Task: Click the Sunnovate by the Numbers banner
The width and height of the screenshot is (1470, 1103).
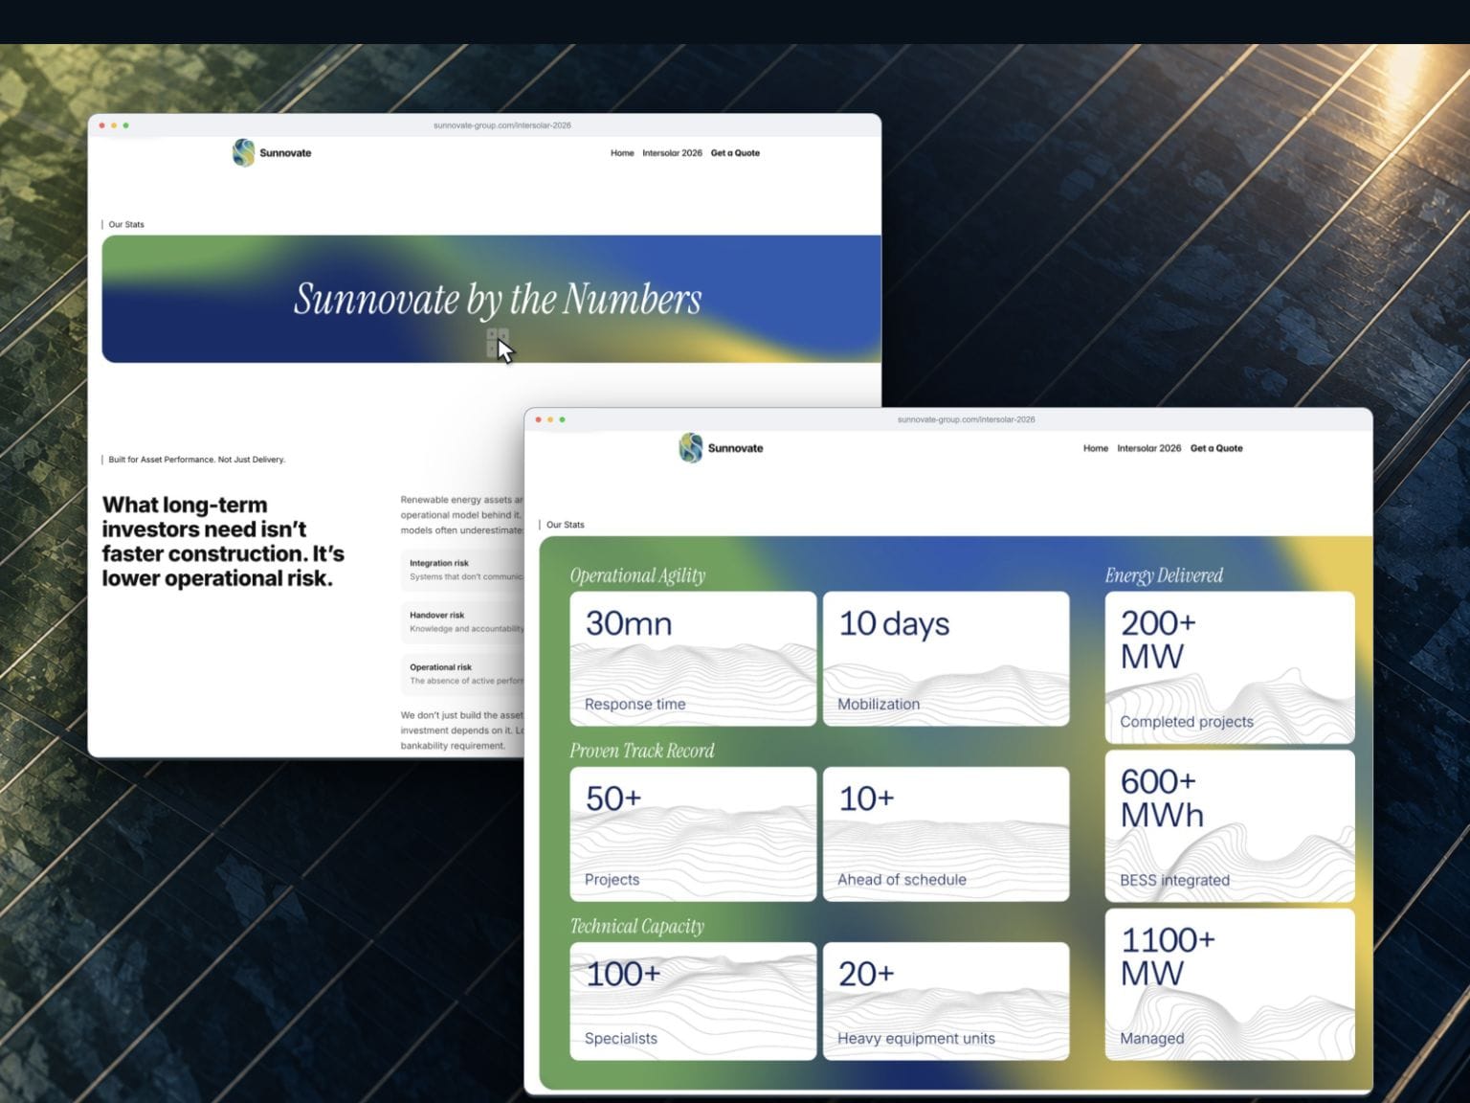Action: (x=491, y=299)
